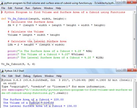Open the Options menu in the Python Shell

38,76
